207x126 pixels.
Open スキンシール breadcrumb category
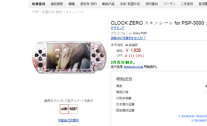(75, 12)
